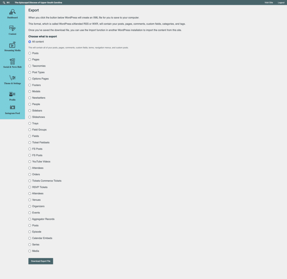
Task: Select the Fields radio button
Action: coord(30,136)
